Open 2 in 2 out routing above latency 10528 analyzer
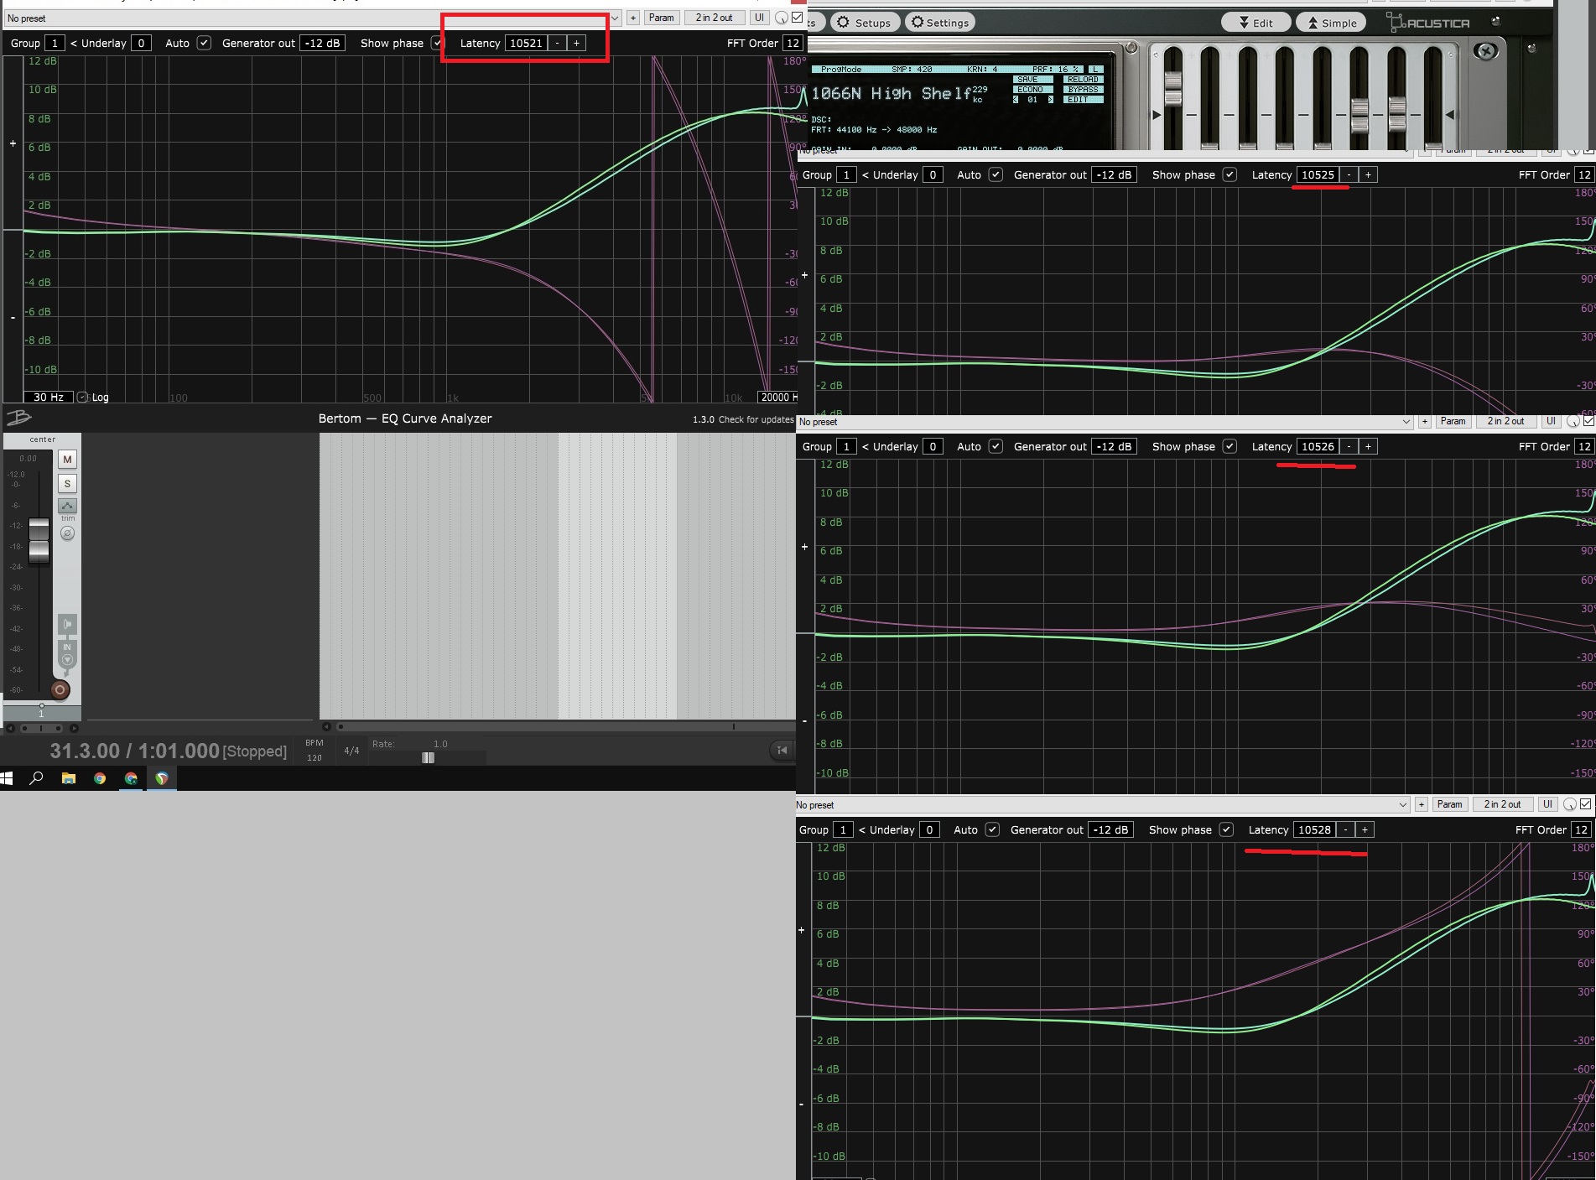 point(1502,804)
